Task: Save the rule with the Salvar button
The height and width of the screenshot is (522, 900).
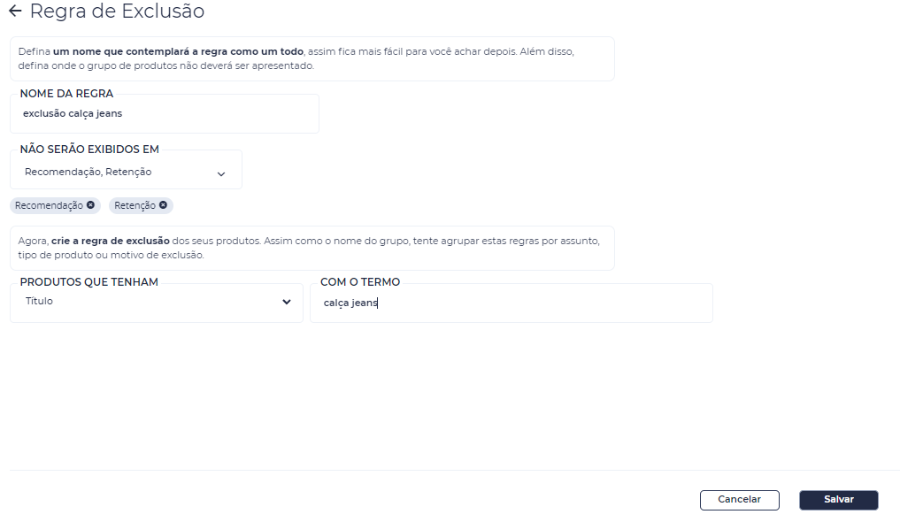Action: tap(839, 500)
